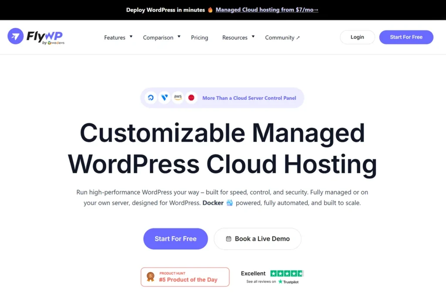Click the Community external link arrow
The height and width of the screenshot is (297, 446).
298,38
